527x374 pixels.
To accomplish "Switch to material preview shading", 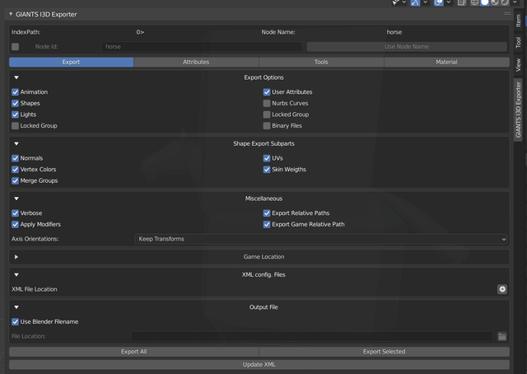I will pyautogui.click(x=495, y=2).
